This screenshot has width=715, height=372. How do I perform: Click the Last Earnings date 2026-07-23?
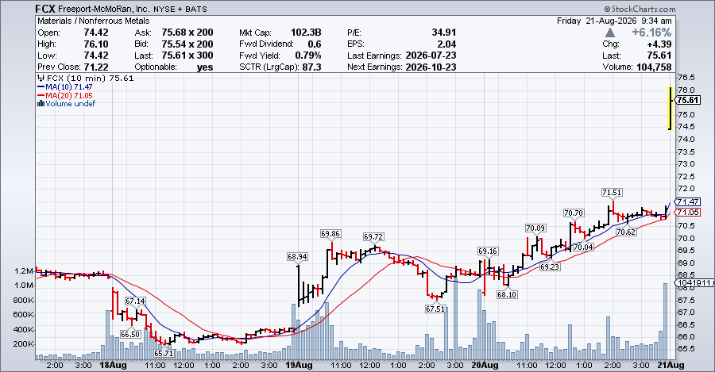pos(431,56)
